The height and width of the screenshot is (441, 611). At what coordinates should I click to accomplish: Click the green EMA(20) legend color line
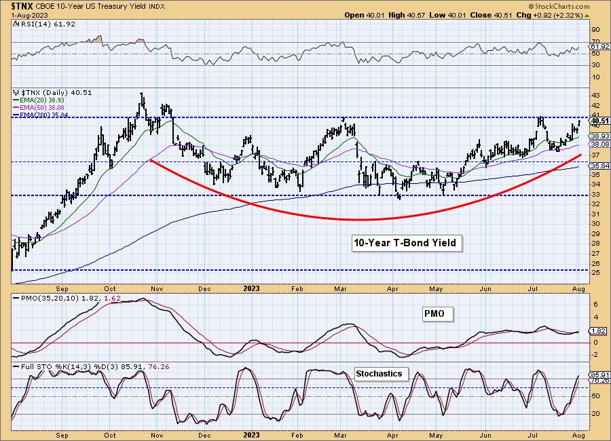(x=16, y=100)
